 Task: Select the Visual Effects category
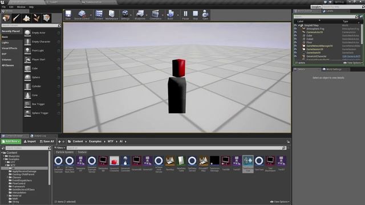[10, 48]
